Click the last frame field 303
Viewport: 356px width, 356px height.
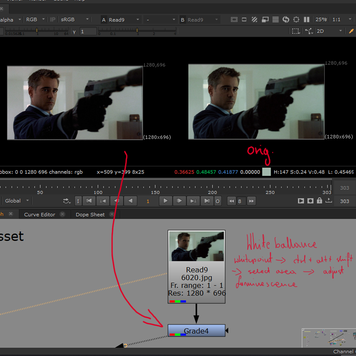[x=344, y=201]
